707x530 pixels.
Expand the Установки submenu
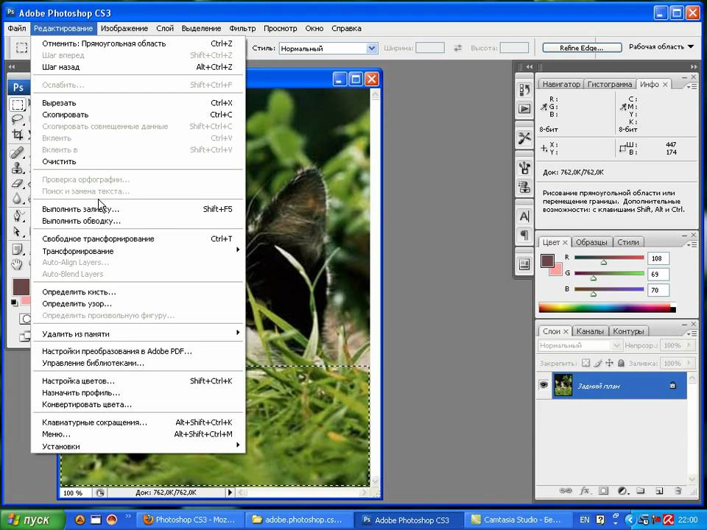(138, 446)
